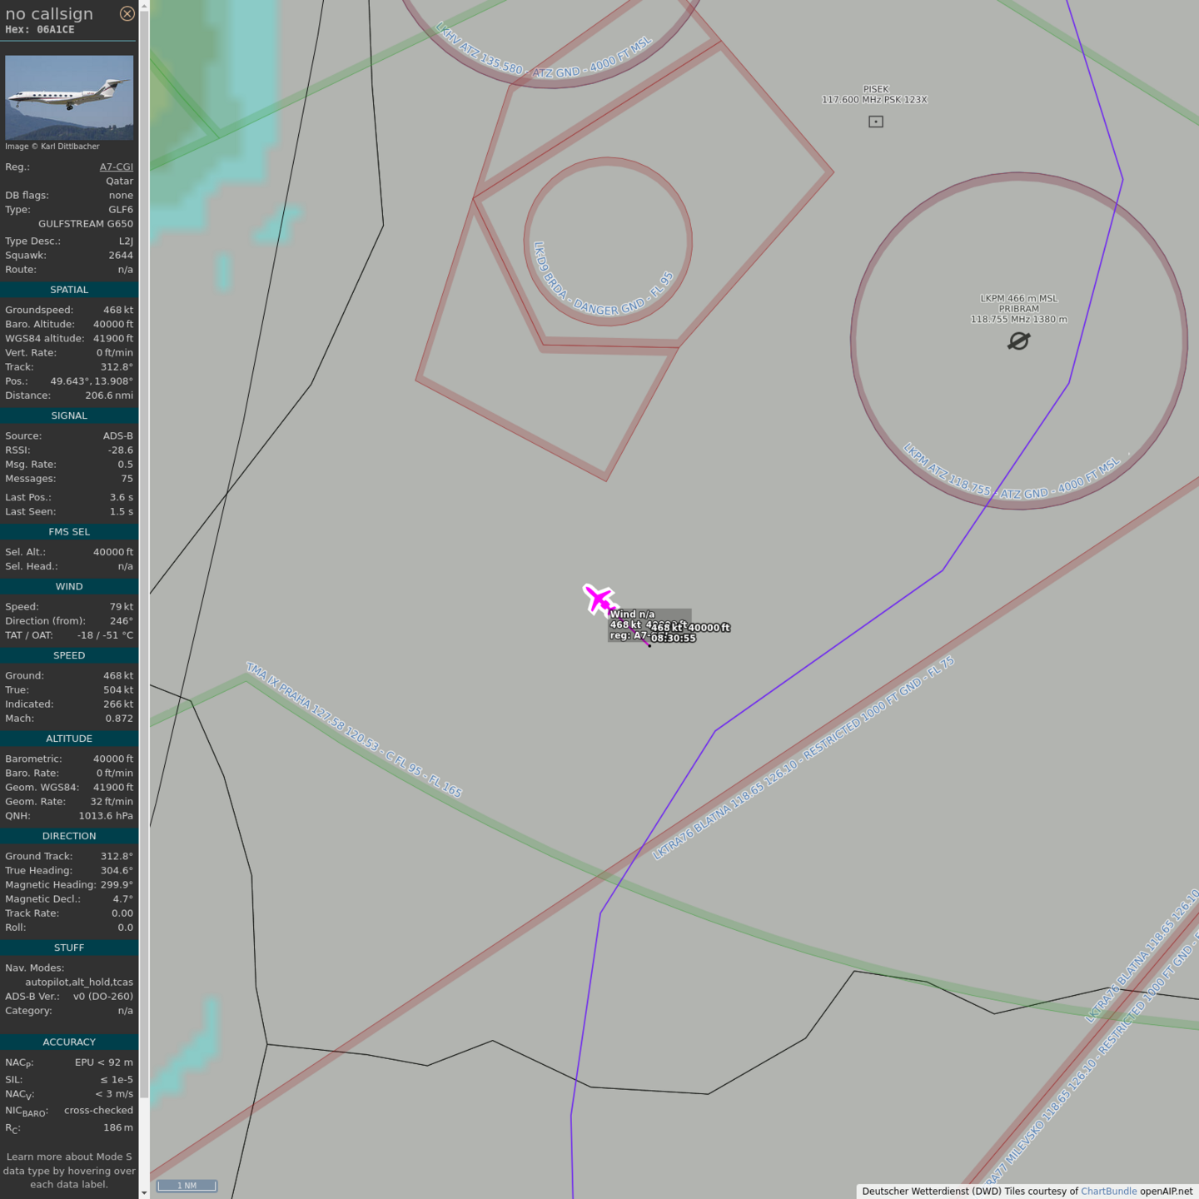
Task: Open the Gulfstream aircraft photo
Action: click(x=69, y=97)
